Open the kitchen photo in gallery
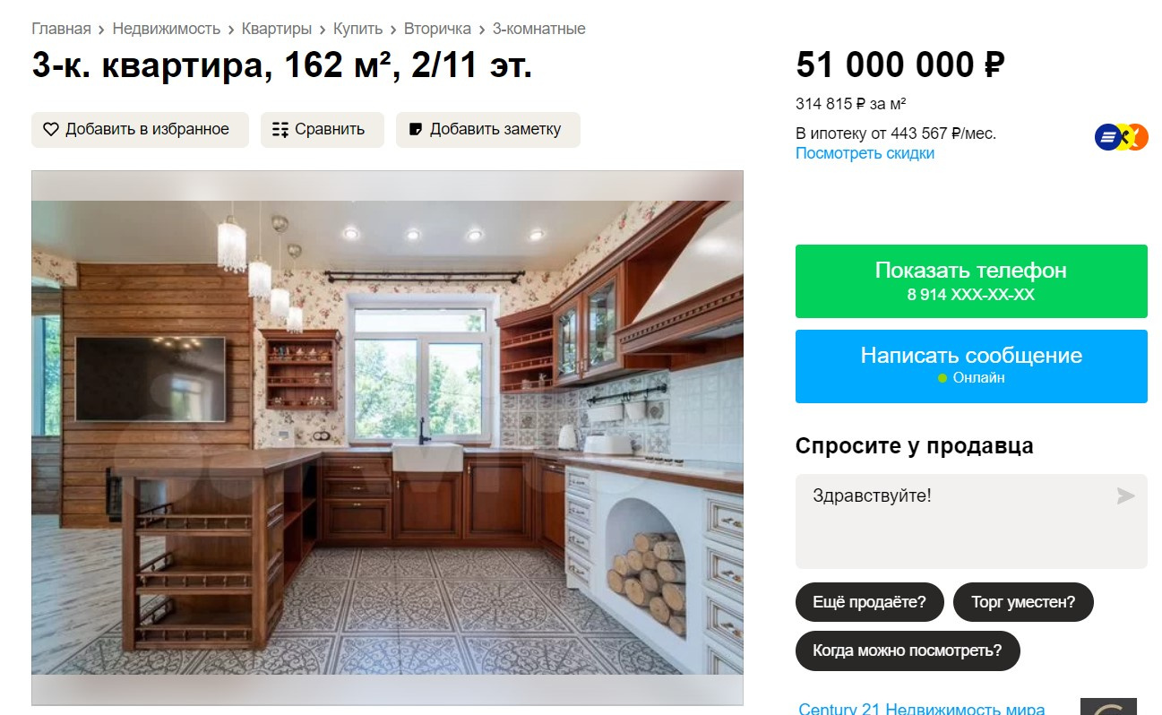This screenshot has width=1162, height=715. pos(387,437)
